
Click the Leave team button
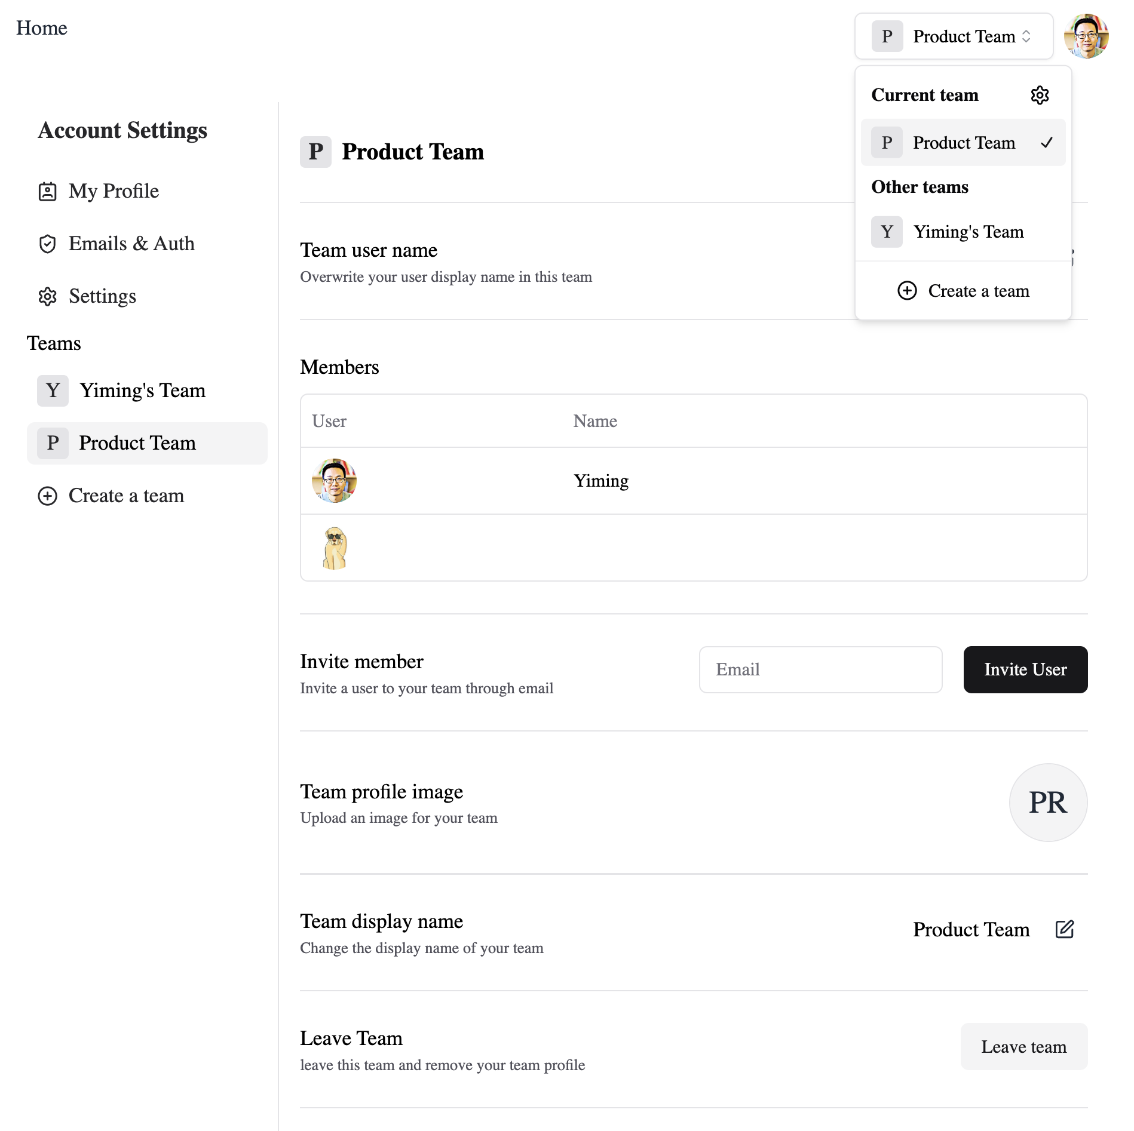click(1023, 1047)
